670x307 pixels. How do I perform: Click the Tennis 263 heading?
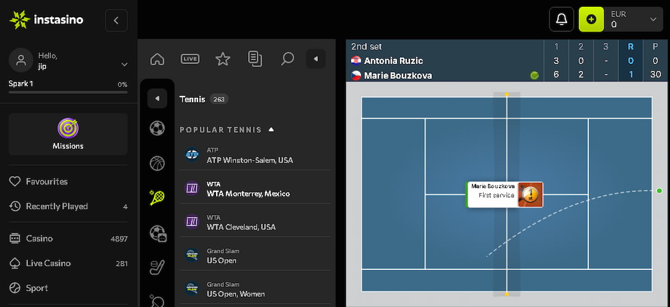(203, 99)
